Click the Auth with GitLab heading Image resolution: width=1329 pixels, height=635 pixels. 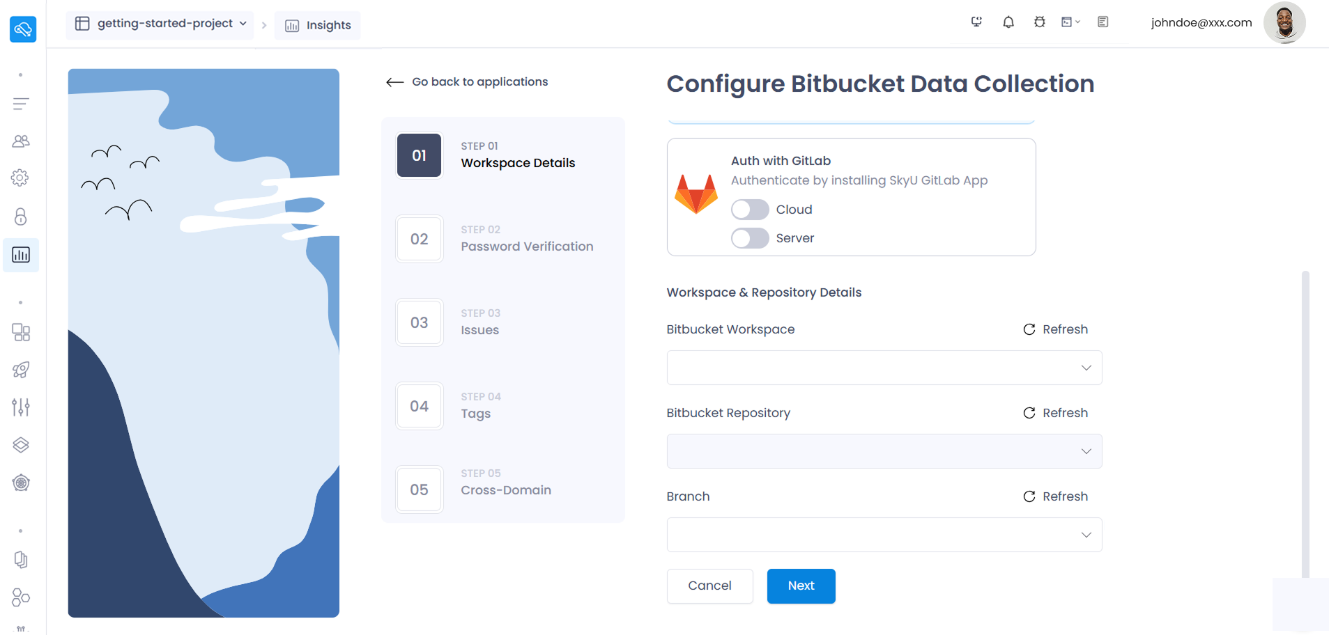click(781, 161)
